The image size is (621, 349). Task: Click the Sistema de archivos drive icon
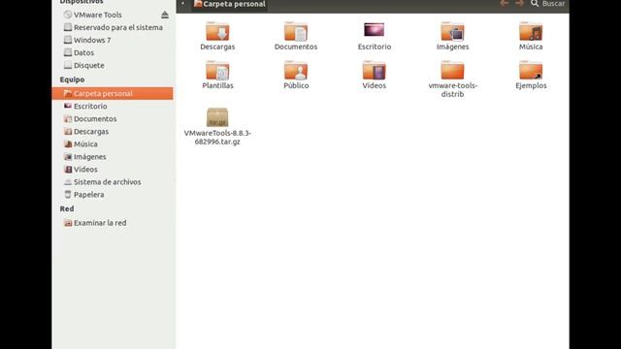68,182
